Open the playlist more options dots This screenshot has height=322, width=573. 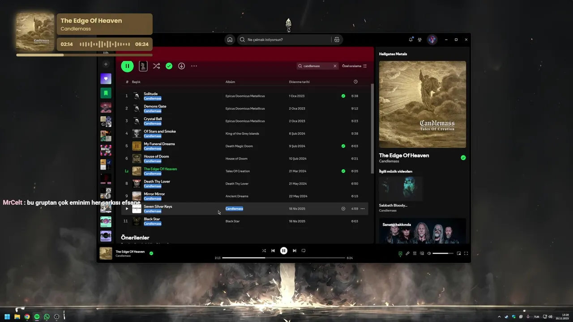(194, 66)
